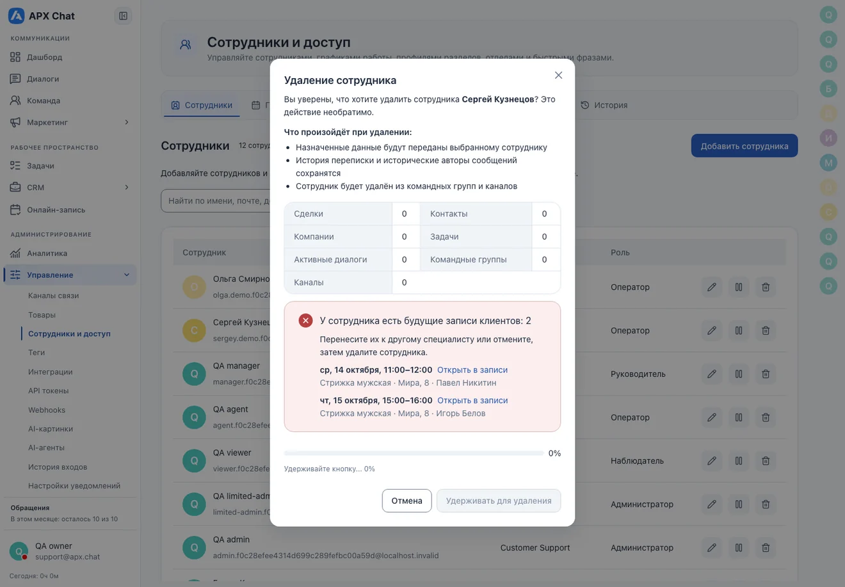Open AI-агенты menu item

[46, 447]
